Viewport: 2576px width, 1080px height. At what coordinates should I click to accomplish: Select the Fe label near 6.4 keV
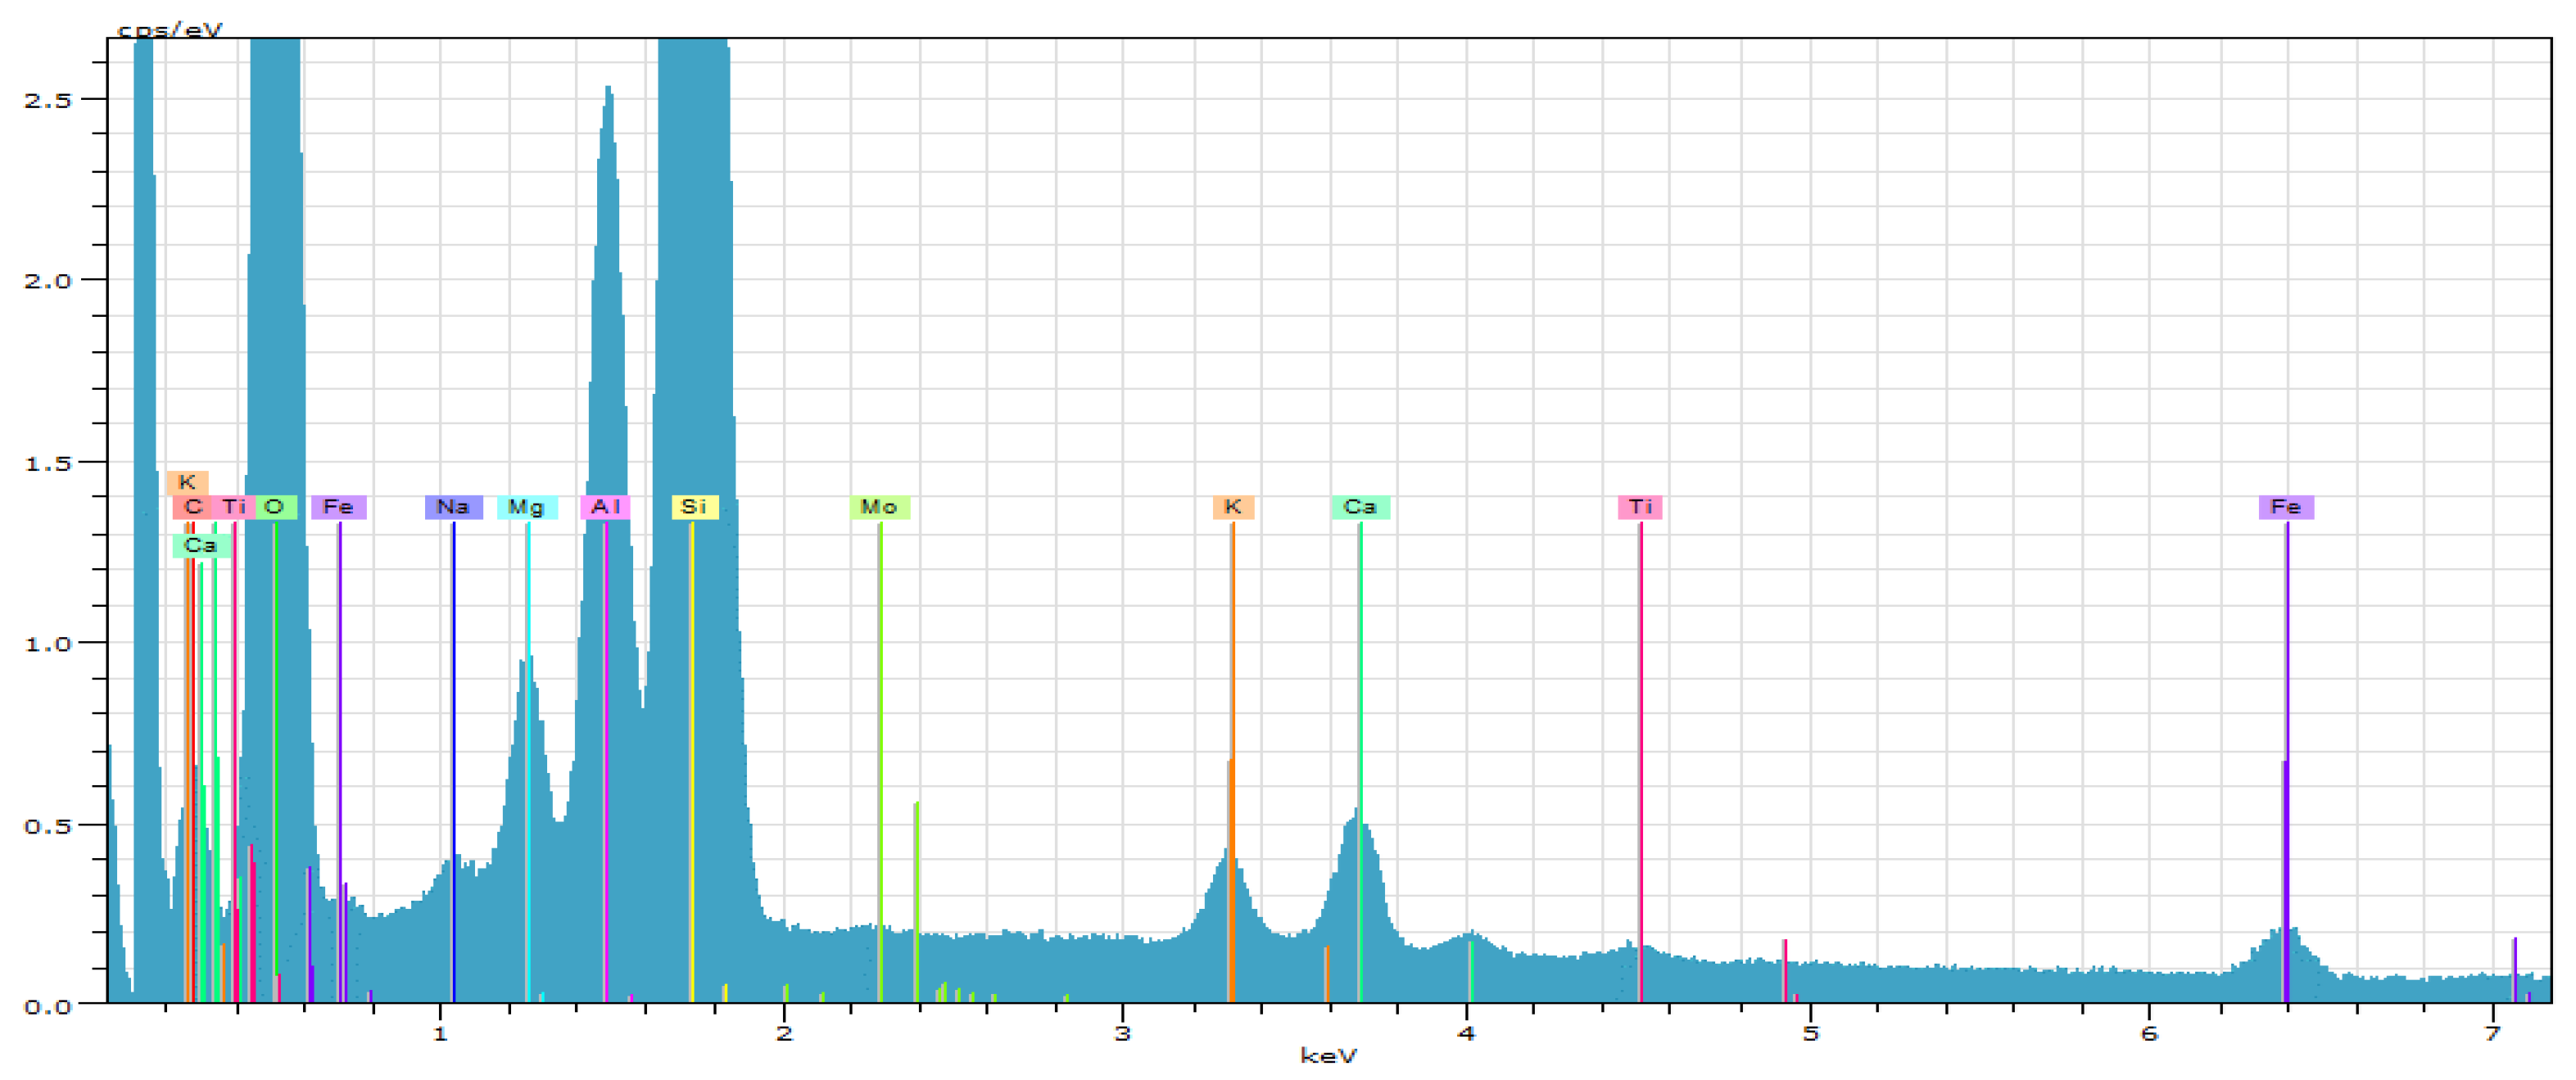(2285, 507)
